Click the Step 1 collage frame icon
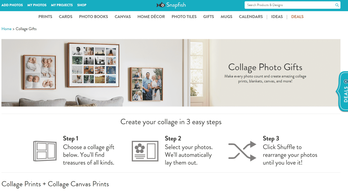The height and width of the screenshot is (192, 348). [x=45, y=151]
